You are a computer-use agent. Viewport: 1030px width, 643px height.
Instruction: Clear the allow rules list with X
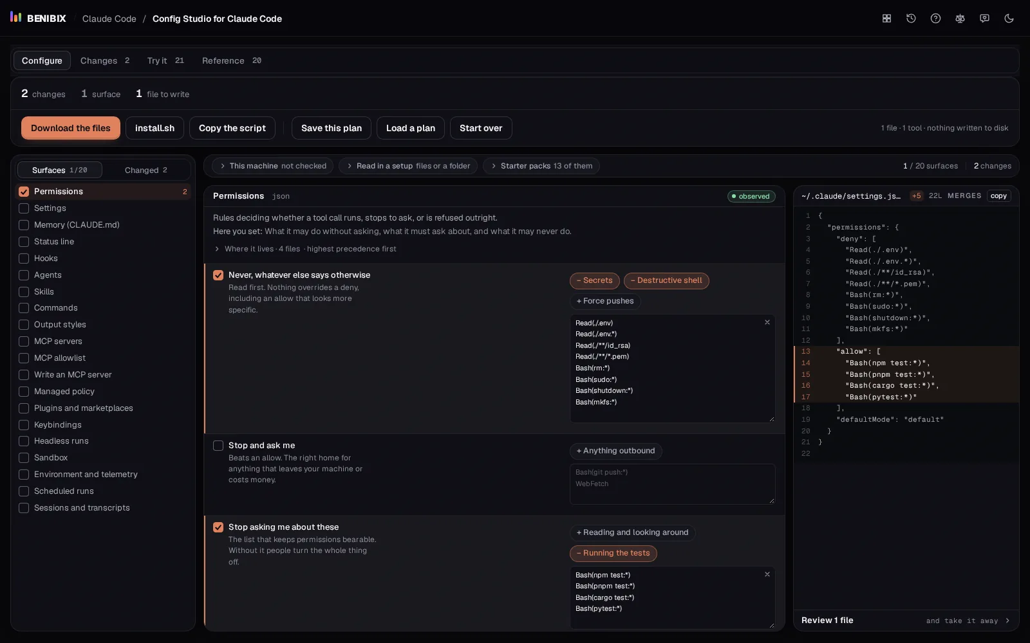[767, 575]
